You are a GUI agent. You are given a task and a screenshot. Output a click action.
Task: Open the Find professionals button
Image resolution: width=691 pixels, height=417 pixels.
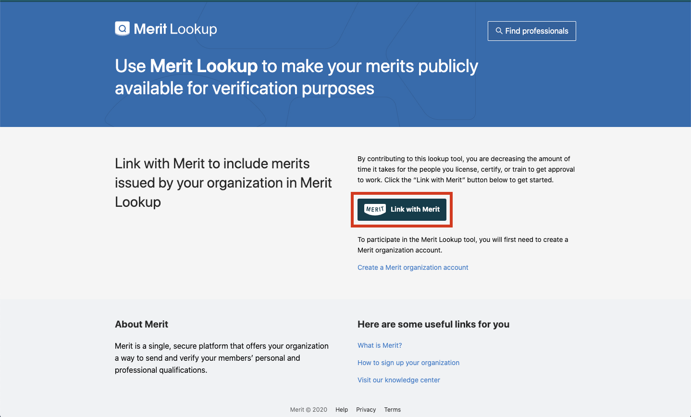tap(531, 31)
